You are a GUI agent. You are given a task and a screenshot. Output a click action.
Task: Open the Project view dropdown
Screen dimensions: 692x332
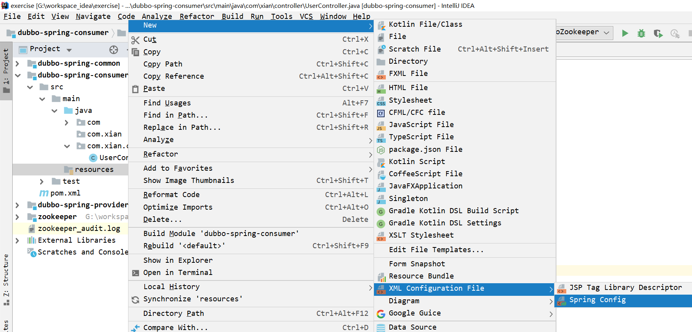pyautogui.click(x=69, y=50)
